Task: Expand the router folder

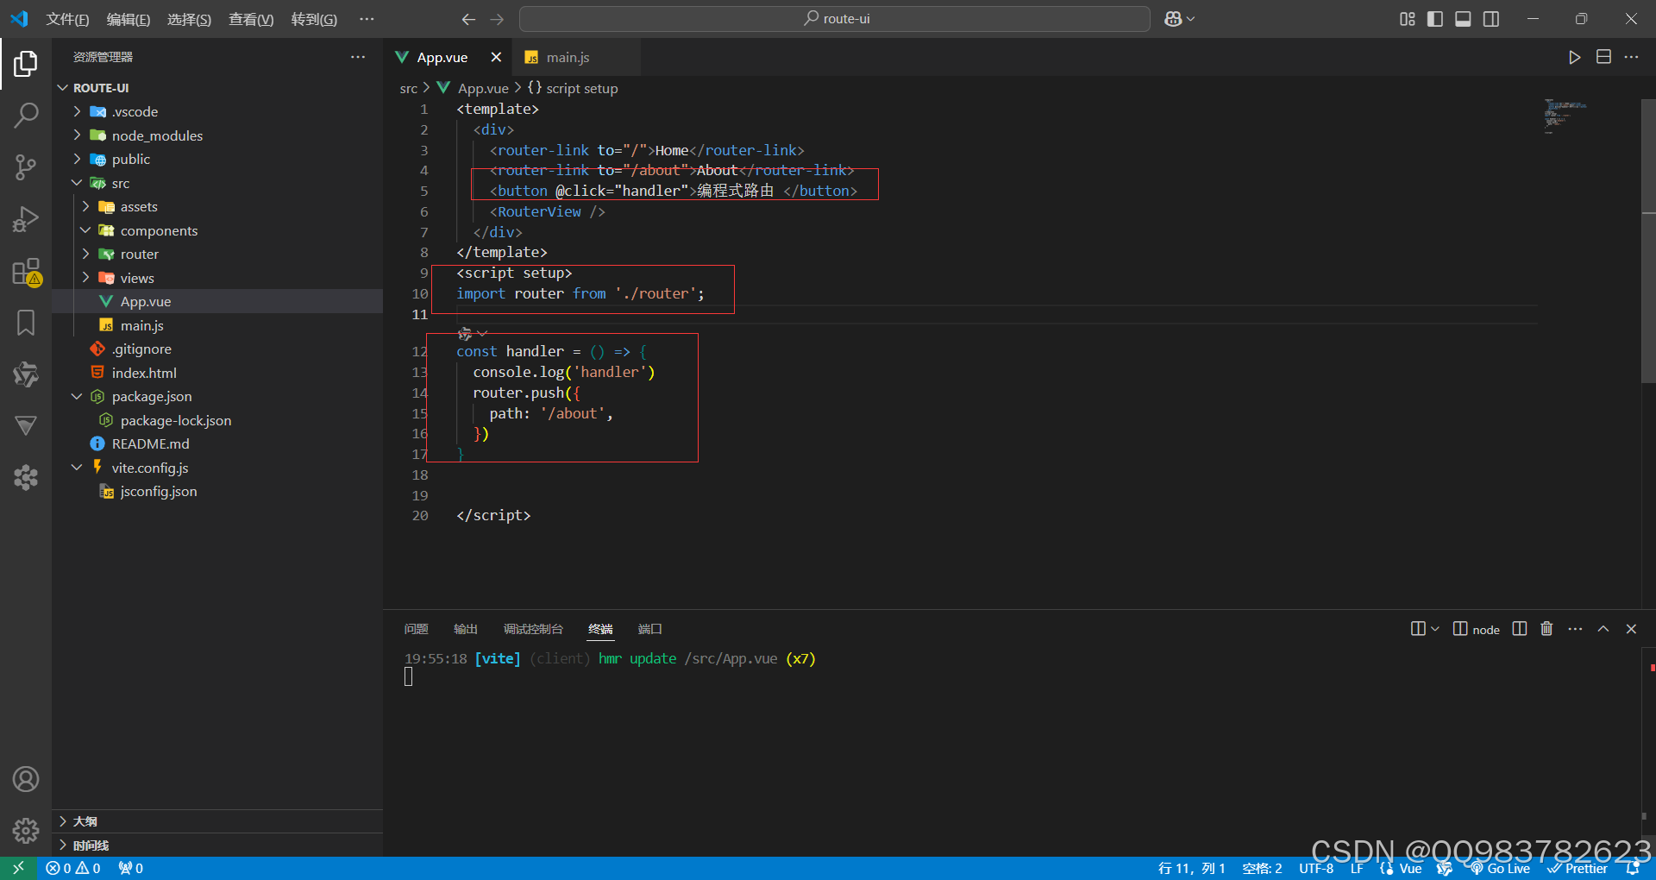Action: pos(85,254)
